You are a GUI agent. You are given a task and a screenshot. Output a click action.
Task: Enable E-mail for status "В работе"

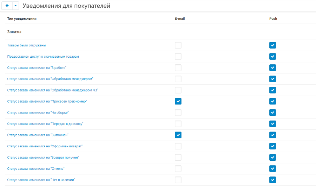[178, 68]
